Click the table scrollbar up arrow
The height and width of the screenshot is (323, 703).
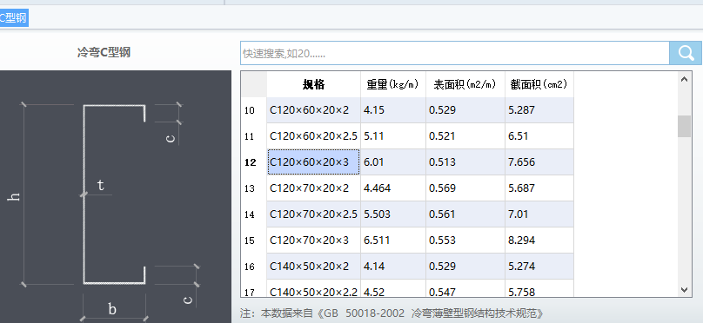pyautogui.click(x=684, y=79)
